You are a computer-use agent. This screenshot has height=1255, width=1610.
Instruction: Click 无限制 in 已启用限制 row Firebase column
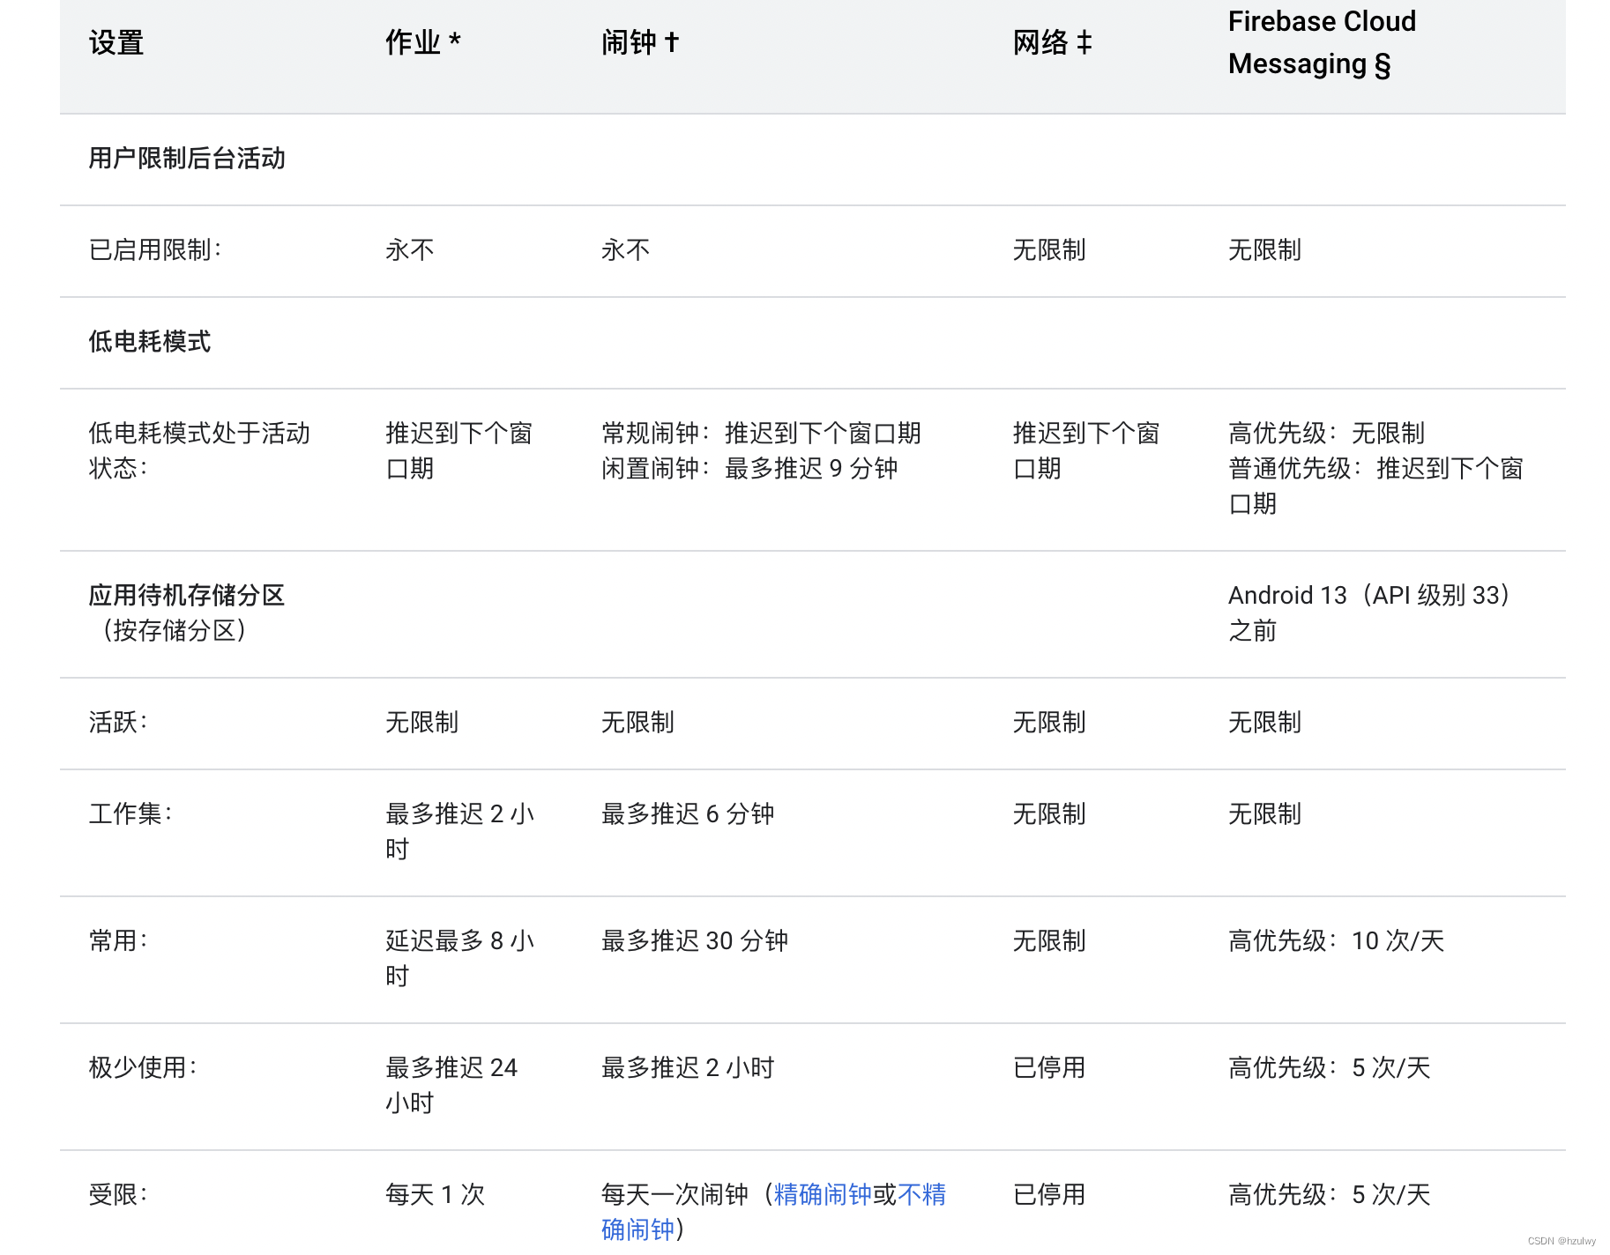tap(1264, 250)
